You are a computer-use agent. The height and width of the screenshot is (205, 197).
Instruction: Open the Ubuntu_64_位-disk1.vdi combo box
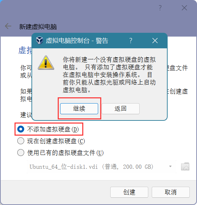pyautogui.click(x=102, y=167)
